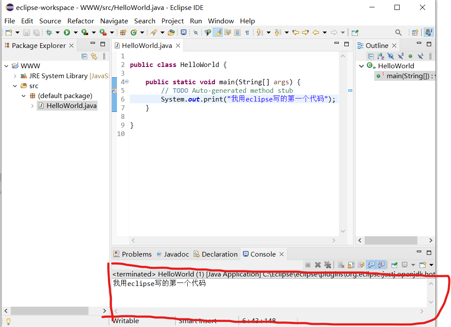The image size is (451, 327).
Task: Click the magnifier Search icon at top right
Action: 398,32
